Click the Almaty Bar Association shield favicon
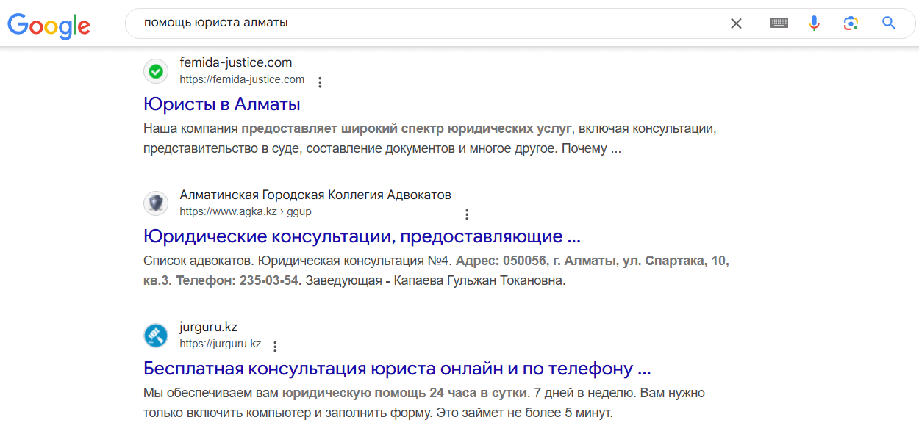The width and height of the screenshot is (919, 431). pyautogui.click(x=156, y=203)
